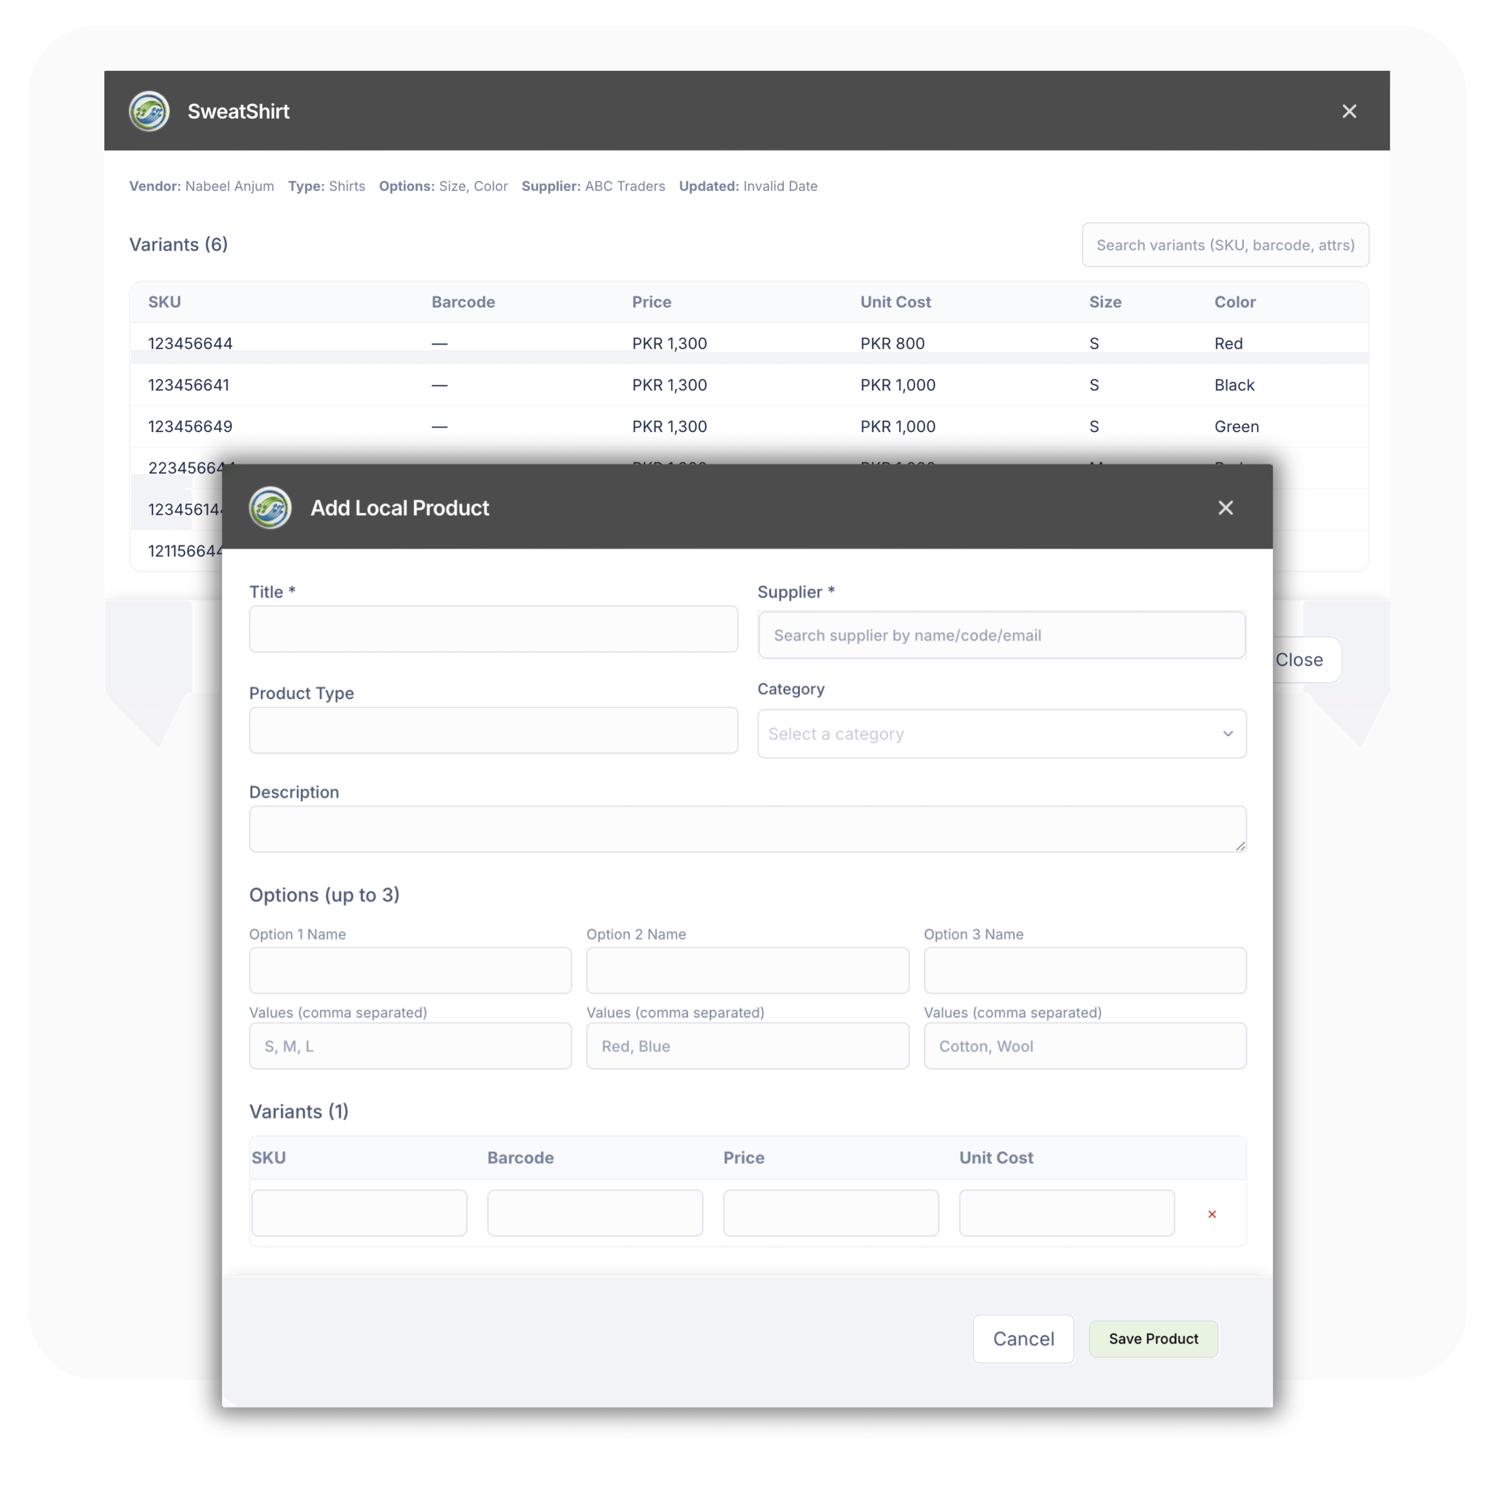
Task: Click the Product Type input field
Action: click(493, 730)
